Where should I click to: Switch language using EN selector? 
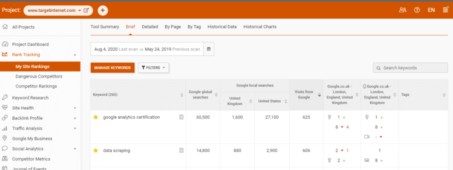431,10
